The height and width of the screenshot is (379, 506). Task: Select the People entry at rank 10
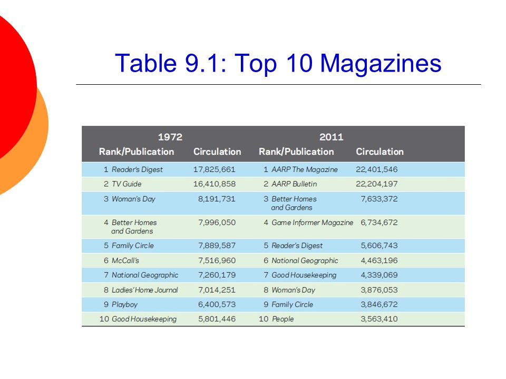click(x=283, y=319)
